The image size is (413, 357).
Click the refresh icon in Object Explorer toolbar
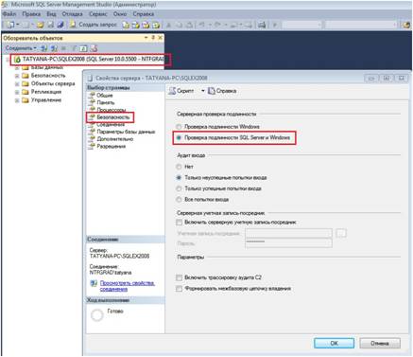[x=83, y=48]
